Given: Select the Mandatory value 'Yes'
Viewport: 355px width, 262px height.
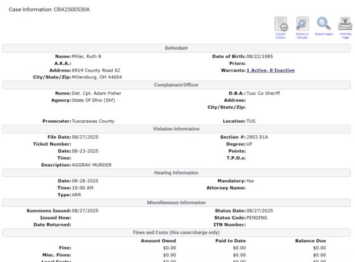Looking at the screenshot, I should (x=250, y=181).
